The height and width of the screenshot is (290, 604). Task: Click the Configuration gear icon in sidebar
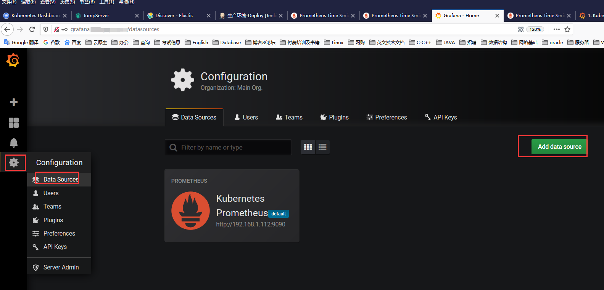[14, 163]
